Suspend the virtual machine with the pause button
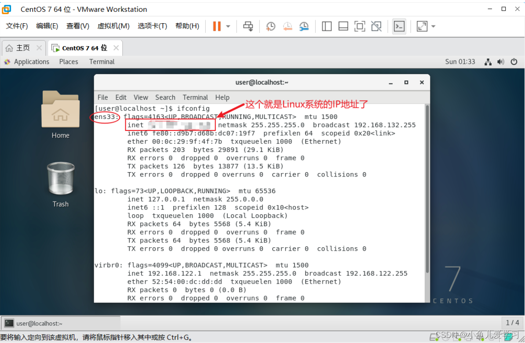 point(218,26)
